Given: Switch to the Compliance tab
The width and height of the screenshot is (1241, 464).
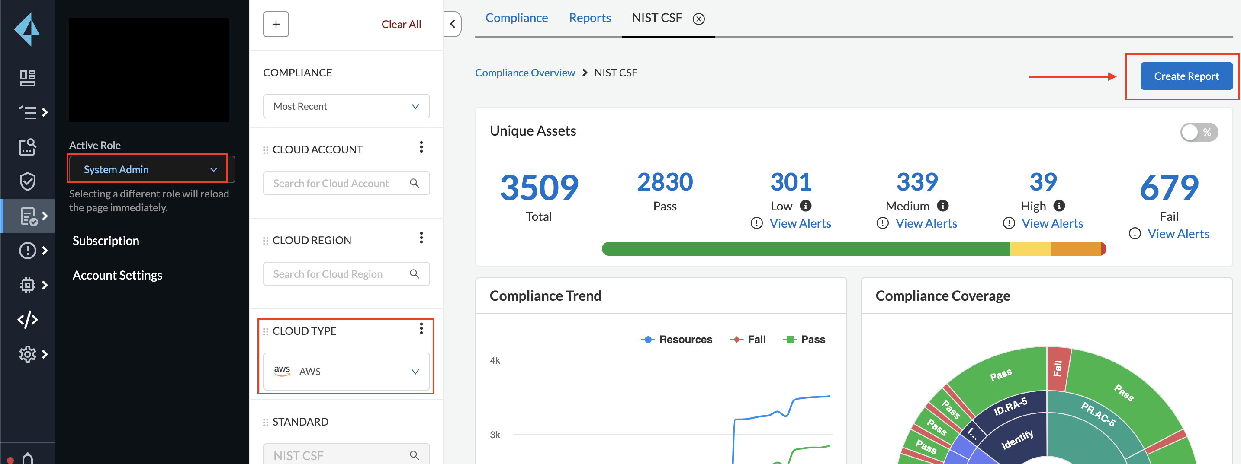Looking at the screenshot, I should (516, 18).
